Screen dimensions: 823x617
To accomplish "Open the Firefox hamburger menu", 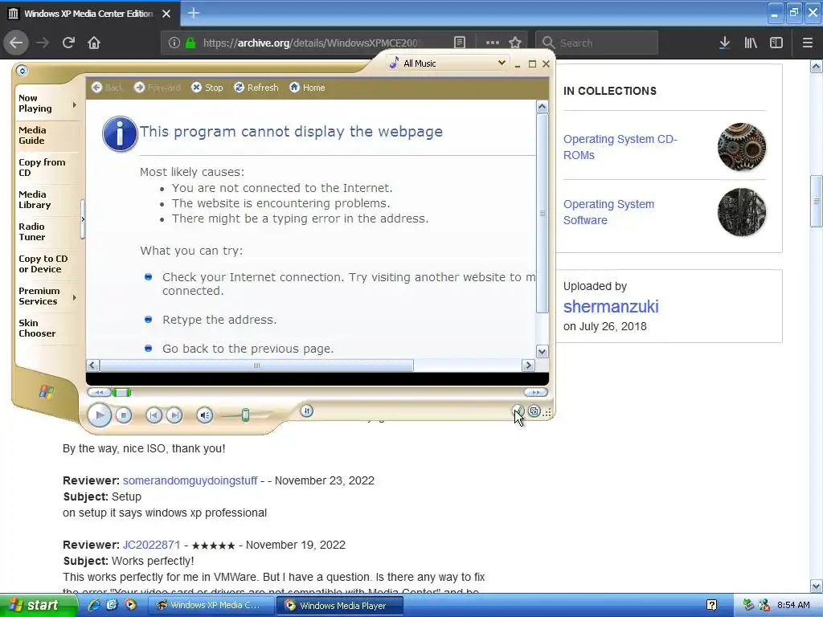I will pyautogui.click(x=807, y=43).
